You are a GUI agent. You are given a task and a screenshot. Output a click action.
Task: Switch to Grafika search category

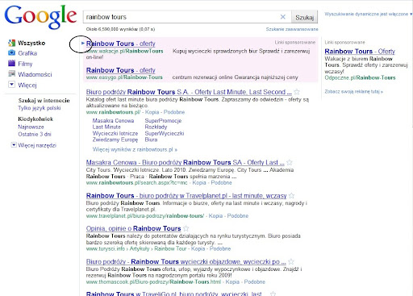tap(27, 53)
